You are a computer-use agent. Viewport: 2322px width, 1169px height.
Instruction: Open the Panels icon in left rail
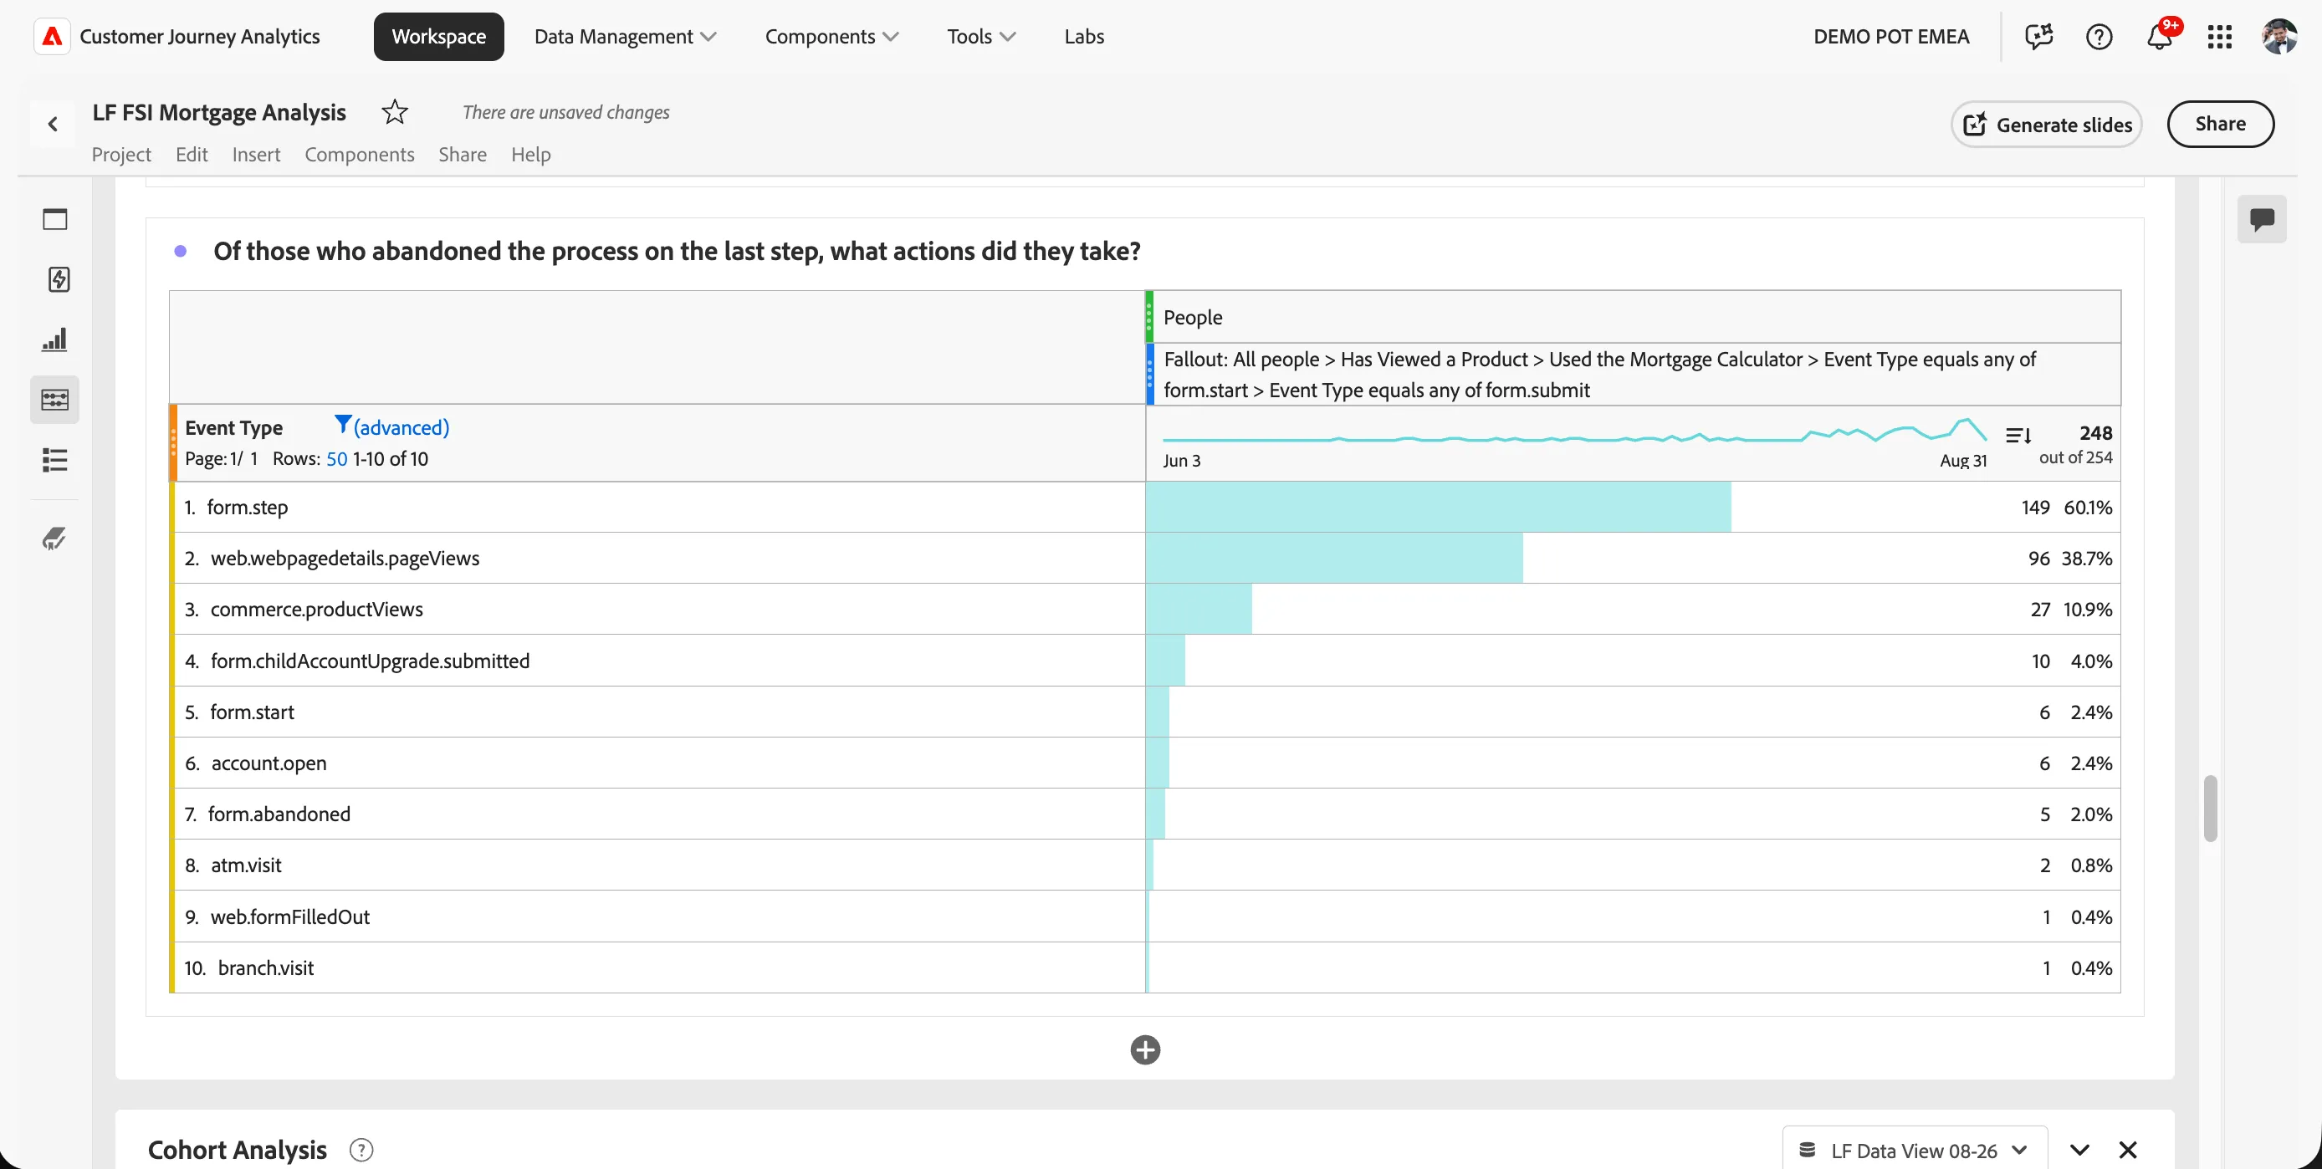pos(55,219)
